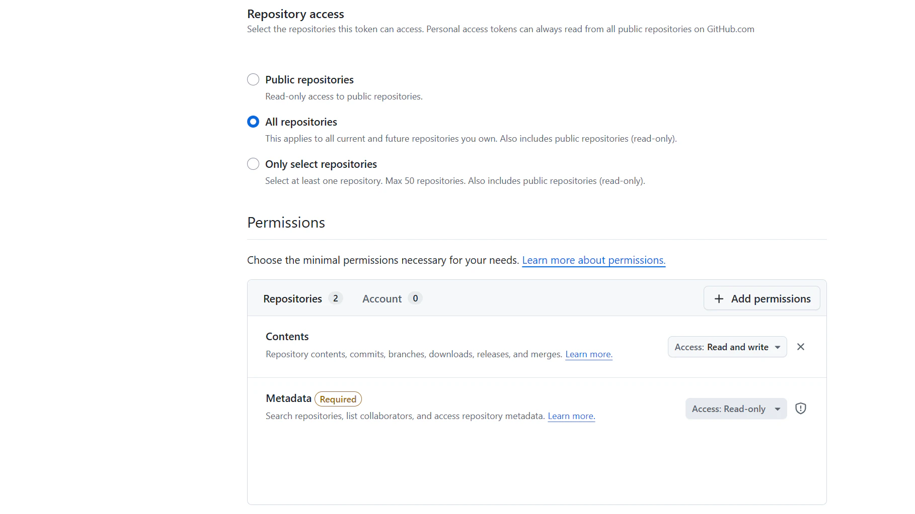Remove the Contents permission with X icon
915x514 pixels.
pyautogui.click(x=801, y=347)
